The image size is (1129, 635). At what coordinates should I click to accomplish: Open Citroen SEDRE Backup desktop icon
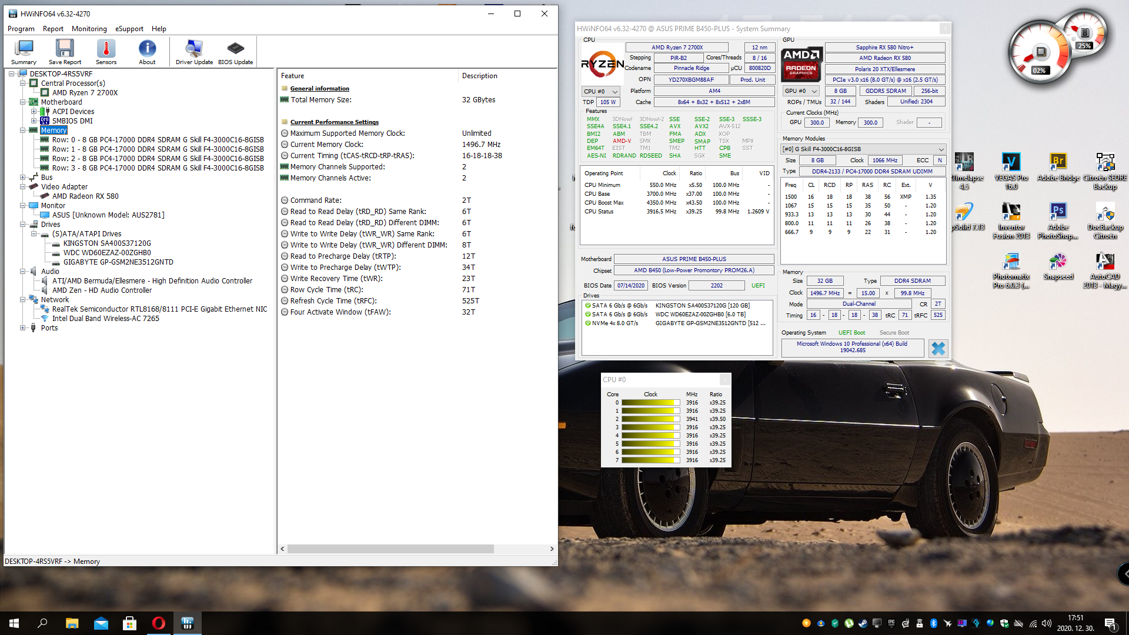pyautogui.click(x=1105, y=171)
